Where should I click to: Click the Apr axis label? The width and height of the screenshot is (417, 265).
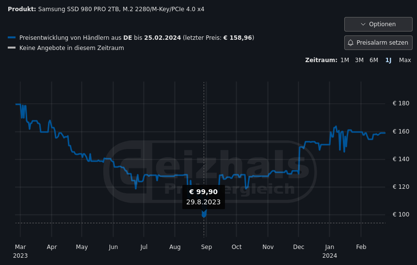tap(51, 247)
